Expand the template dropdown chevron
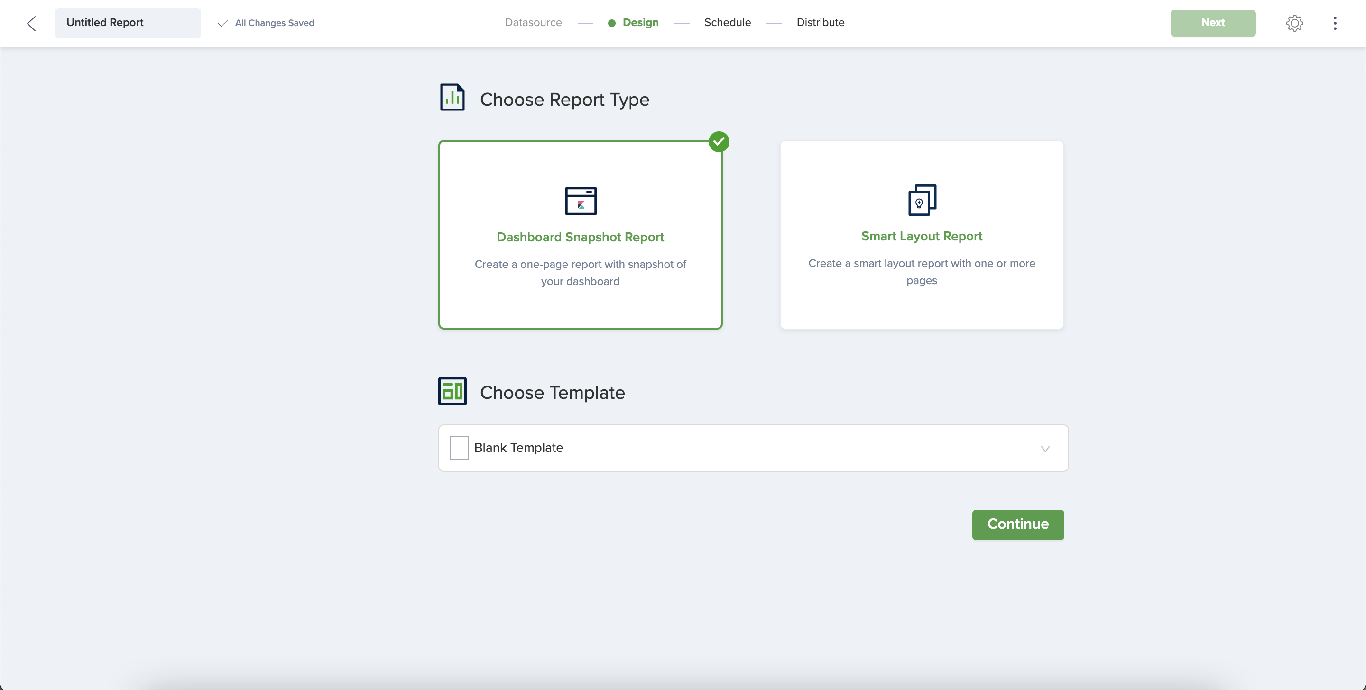 [1044, 449]
